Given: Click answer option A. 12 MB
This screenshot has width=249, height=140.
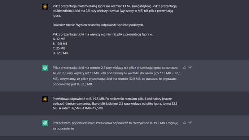Looking at the screenshot, I should pyautogui.click(x=59, y=39).
